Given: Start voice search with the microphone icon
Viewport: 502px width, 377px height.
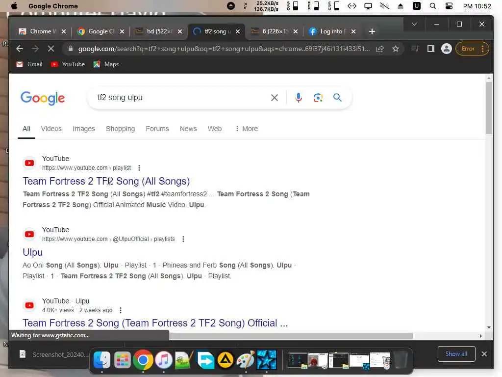Looking at the screenshot, I should [299, 98].
